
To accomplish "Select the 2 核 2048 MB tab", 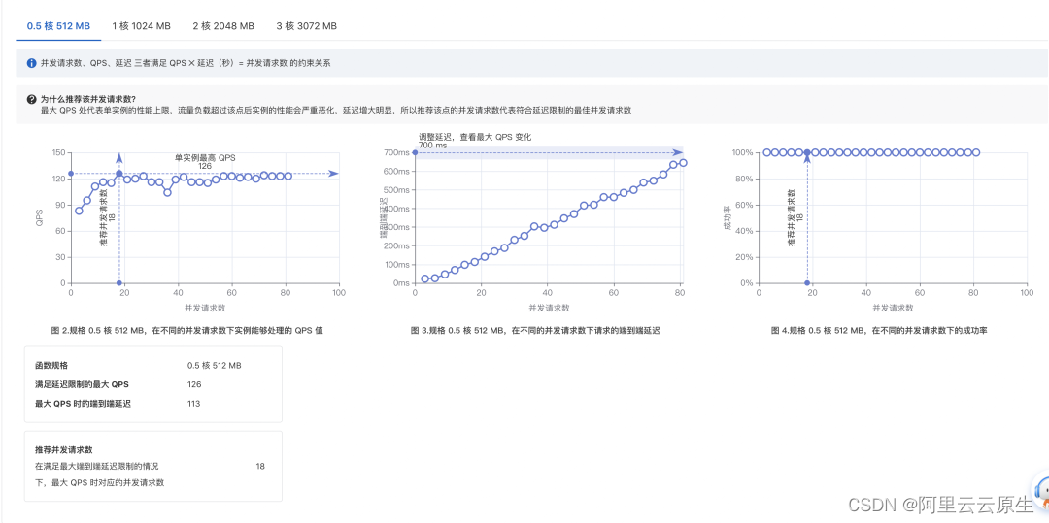I will [x=223, y=26].
